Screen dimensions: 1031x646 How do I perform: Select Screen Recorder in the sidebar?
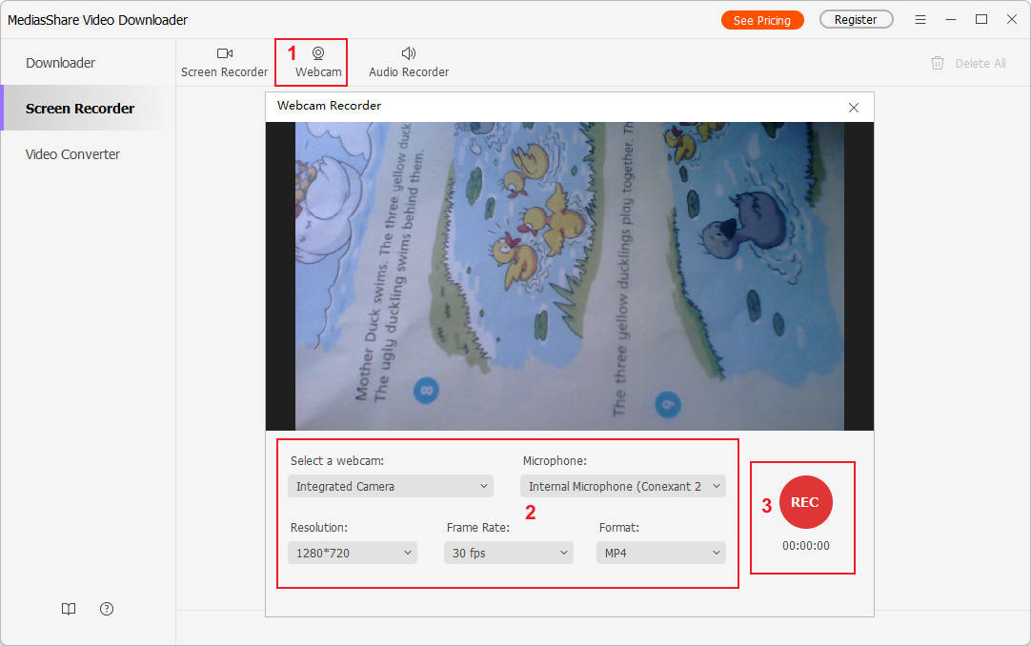point(80,109)
